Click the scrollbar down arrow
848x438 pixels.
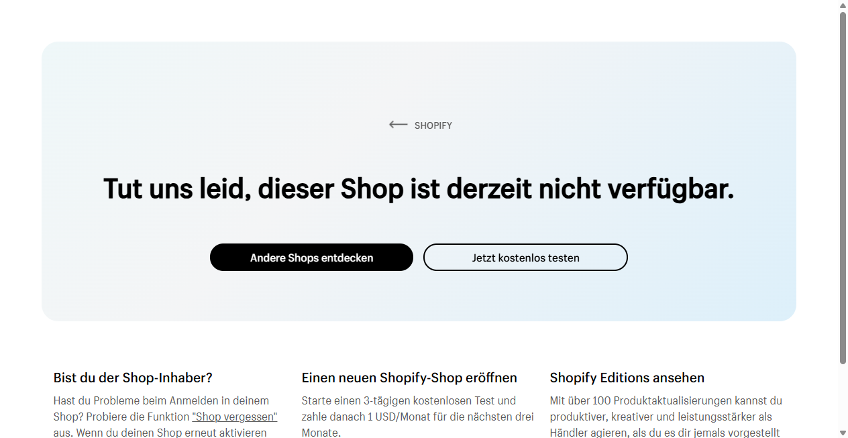tap(843, 433)
